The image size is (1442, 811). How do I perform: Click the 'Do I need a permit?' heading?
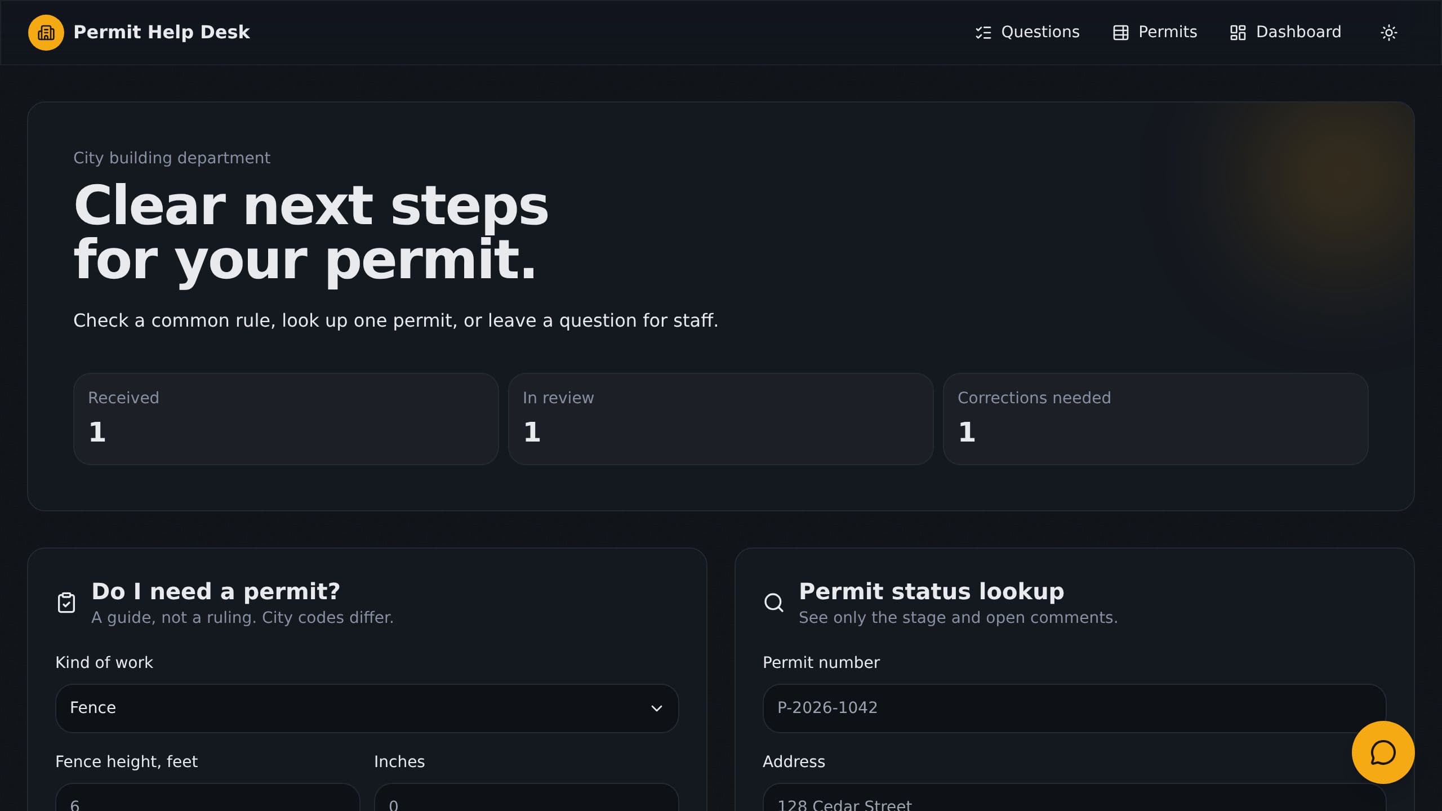216,591
